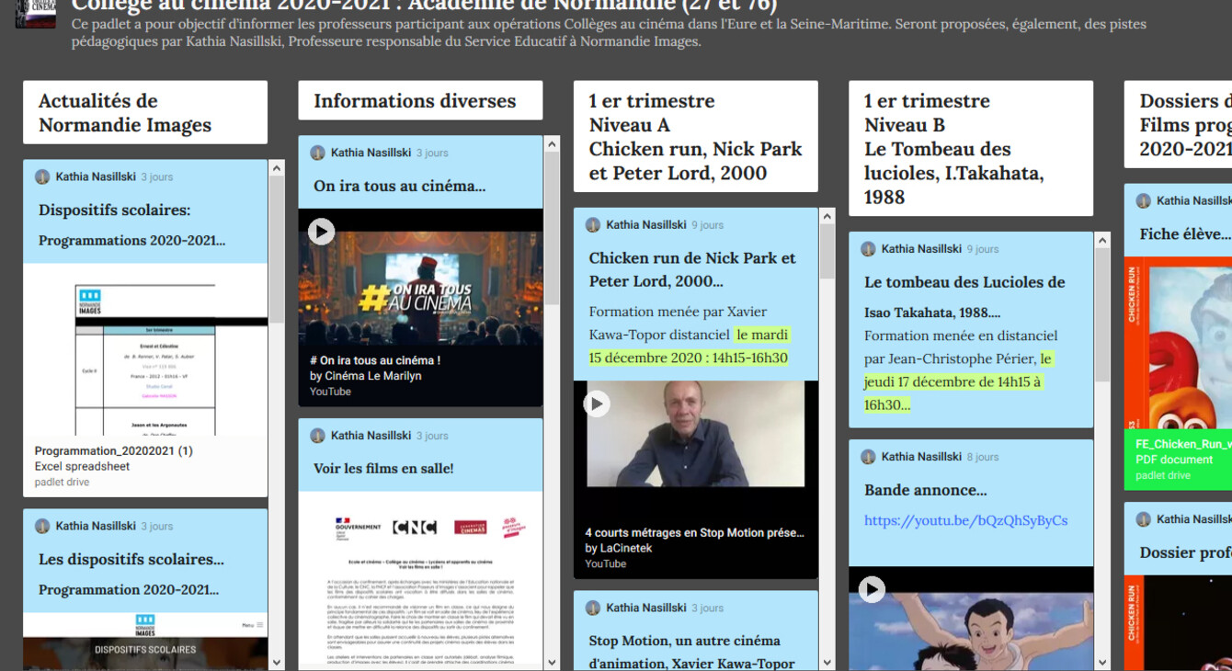The width and height of the screenshot is (1232, 671).
Task: Open the Programmation_20202021 spreadsheet preview
Action: coord(145,349)
